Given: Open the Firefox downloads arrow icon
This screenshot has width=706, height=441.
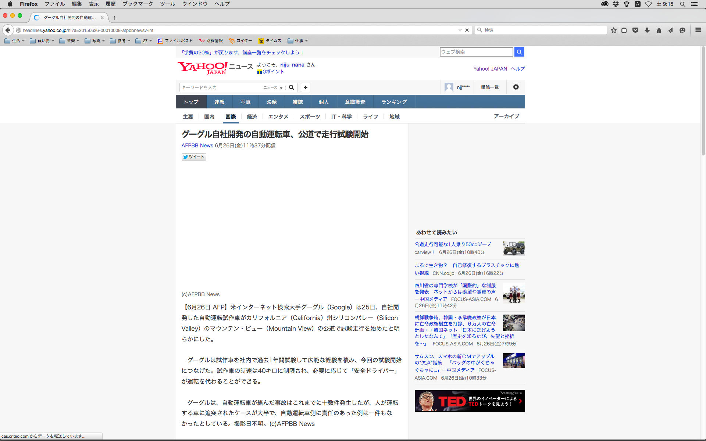Looking at the screenshot, I should coord(647,30).
